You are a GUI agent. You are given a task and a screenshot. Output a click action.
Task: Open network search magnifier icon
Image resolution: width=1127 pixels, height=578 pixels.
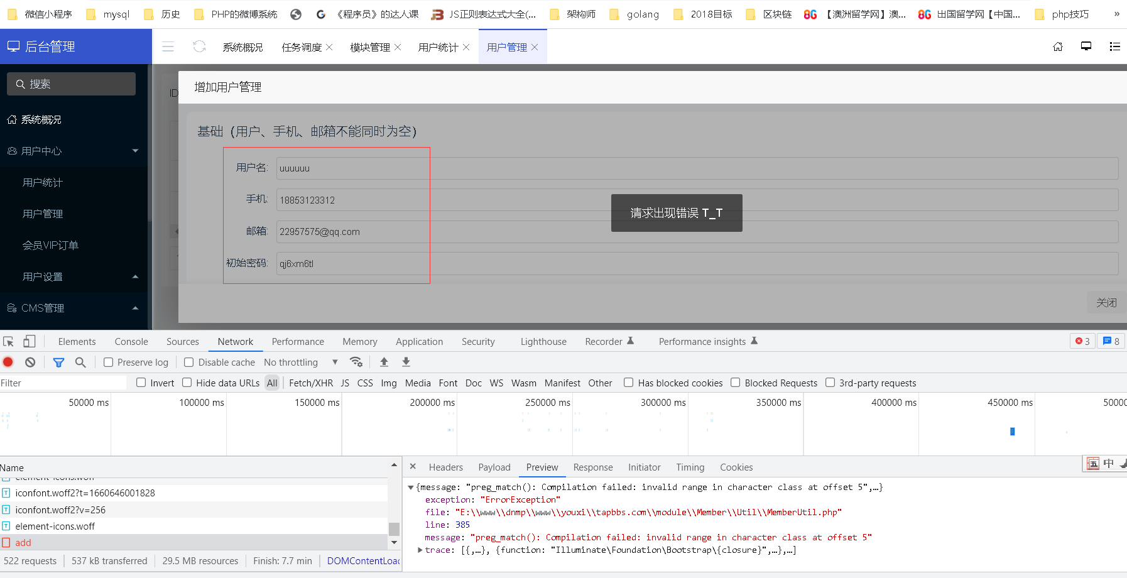pos(80,362)
